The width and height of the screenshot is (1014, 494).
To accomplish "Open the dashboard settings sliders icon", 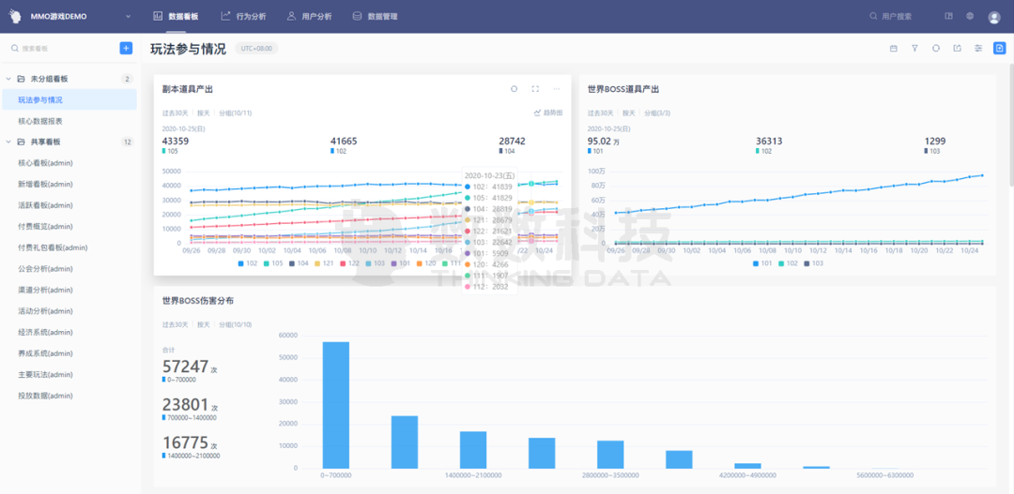I will (x=978, y=49).
